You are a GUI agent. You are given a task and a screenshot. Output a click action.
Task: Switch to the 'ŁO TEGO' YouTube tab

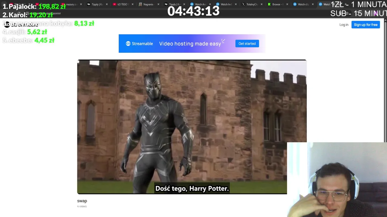pyautogui.click(x=123, y=5)
